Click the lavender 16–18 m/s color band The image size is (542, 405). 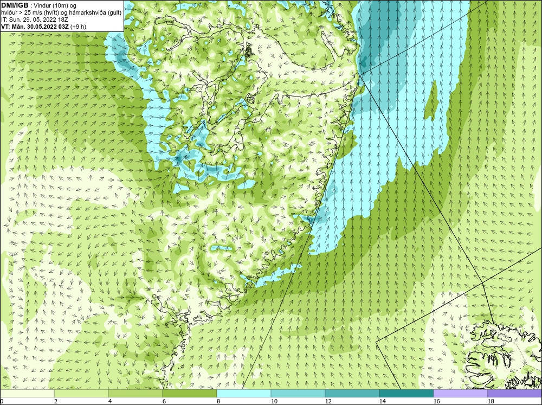click(x=460, y=393)
